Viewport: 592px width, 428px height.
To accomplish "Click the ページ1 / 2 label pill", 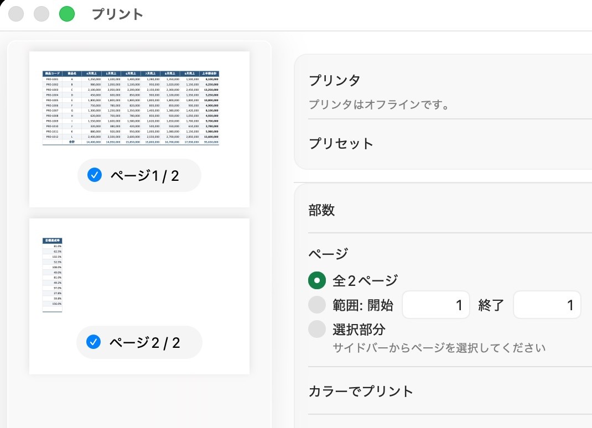I will click(x=139, y=175).
